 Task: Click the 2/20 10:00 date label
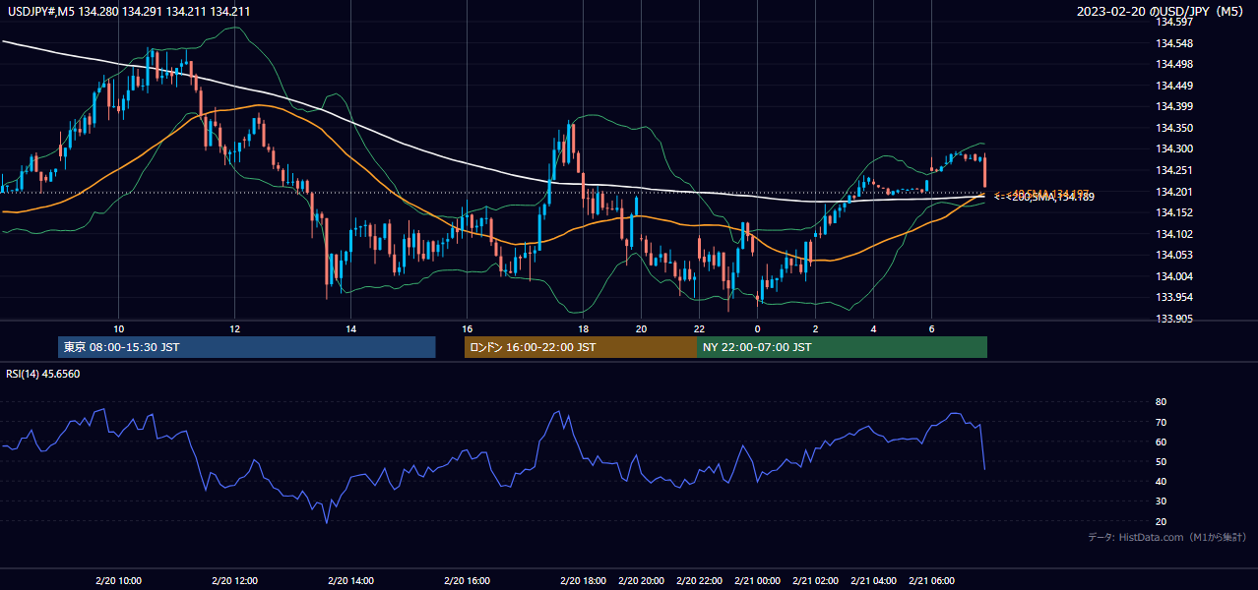pyautogui.click(x=118, y=581)
